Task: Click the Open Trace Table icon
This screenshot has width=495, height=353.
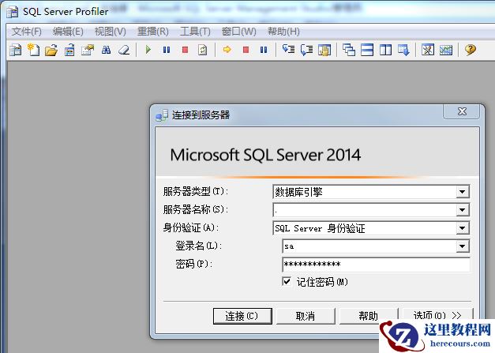Action: tap(69, 50)
